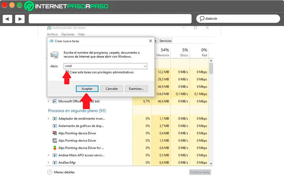Close the Administrador de tareas window

point(207,28)
